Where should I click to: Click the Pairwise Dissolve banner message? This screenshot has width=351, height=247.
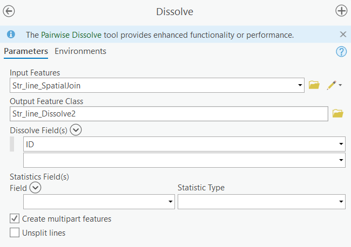click(x=160, y=35)
